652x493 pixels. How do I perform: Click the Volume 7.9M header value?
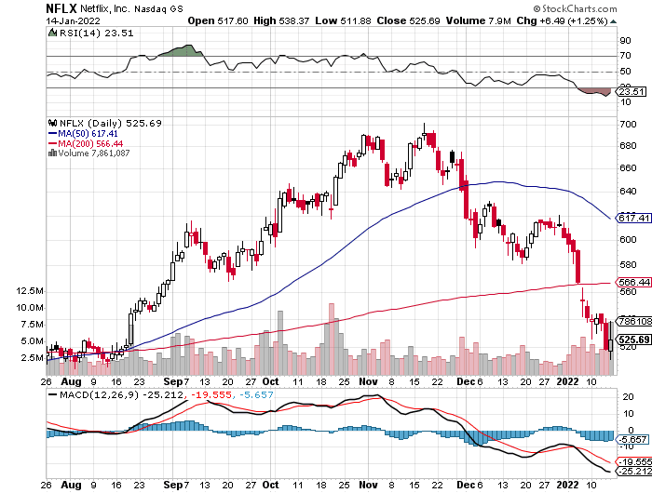click(478, 20)
